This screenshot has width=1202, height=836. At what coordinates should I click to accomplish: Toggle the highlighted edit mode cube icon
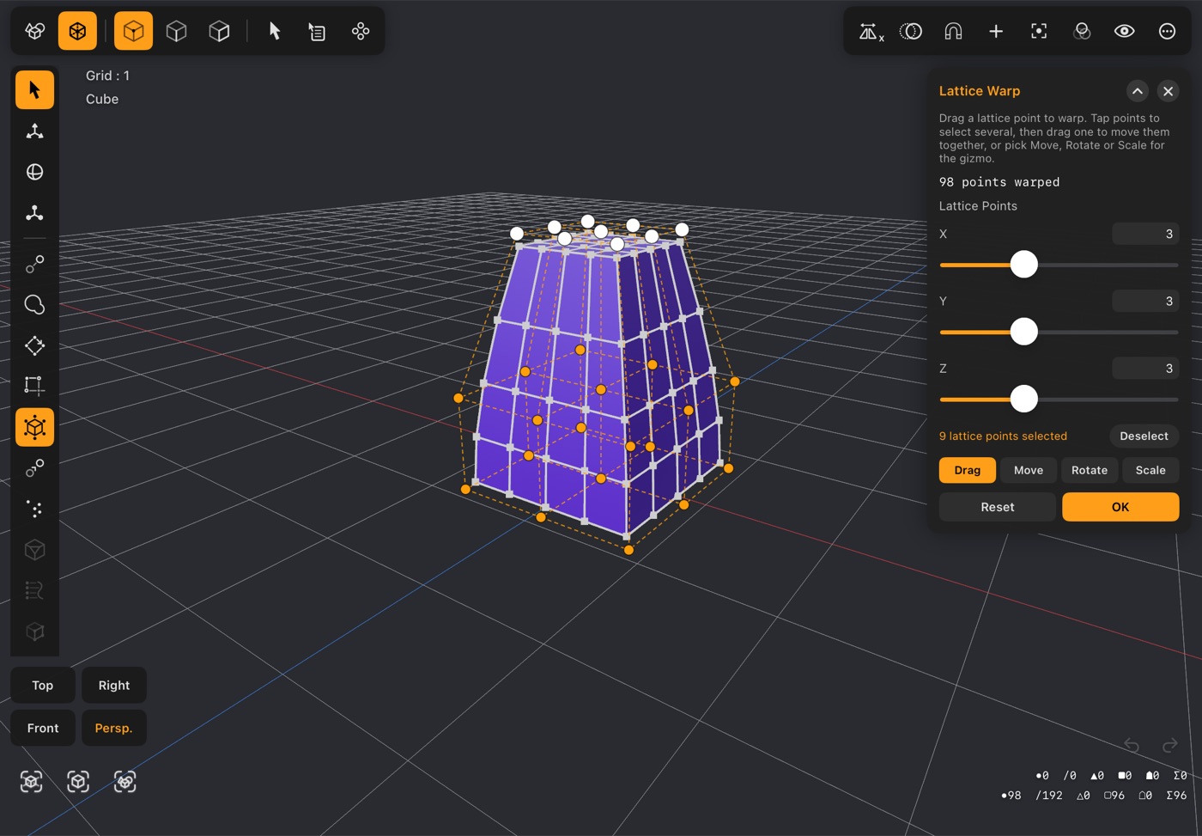coord(78,31)
